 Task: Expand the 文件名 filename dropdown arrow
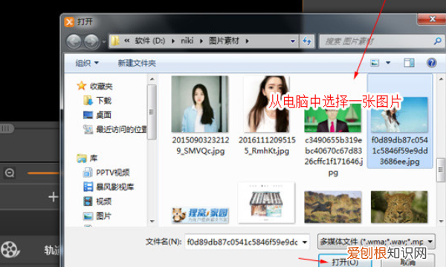point(305,242)
